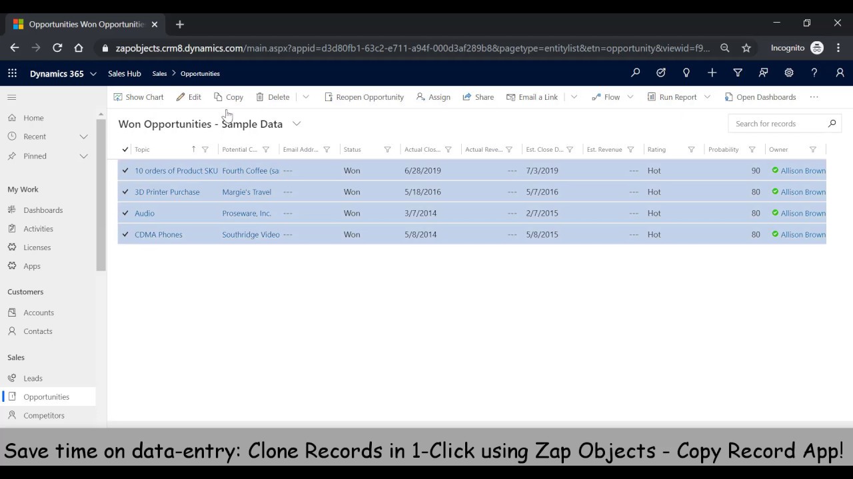
Task: Open advanced find funnel icon
Action: coord(737,73)
